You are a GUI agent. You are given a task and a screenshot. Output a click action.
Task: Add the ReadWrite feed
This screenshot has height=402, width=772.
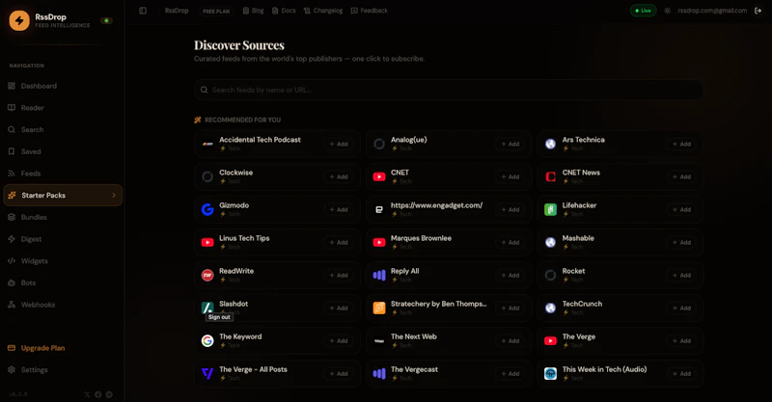pyautogui.click(x=339, y=275)
